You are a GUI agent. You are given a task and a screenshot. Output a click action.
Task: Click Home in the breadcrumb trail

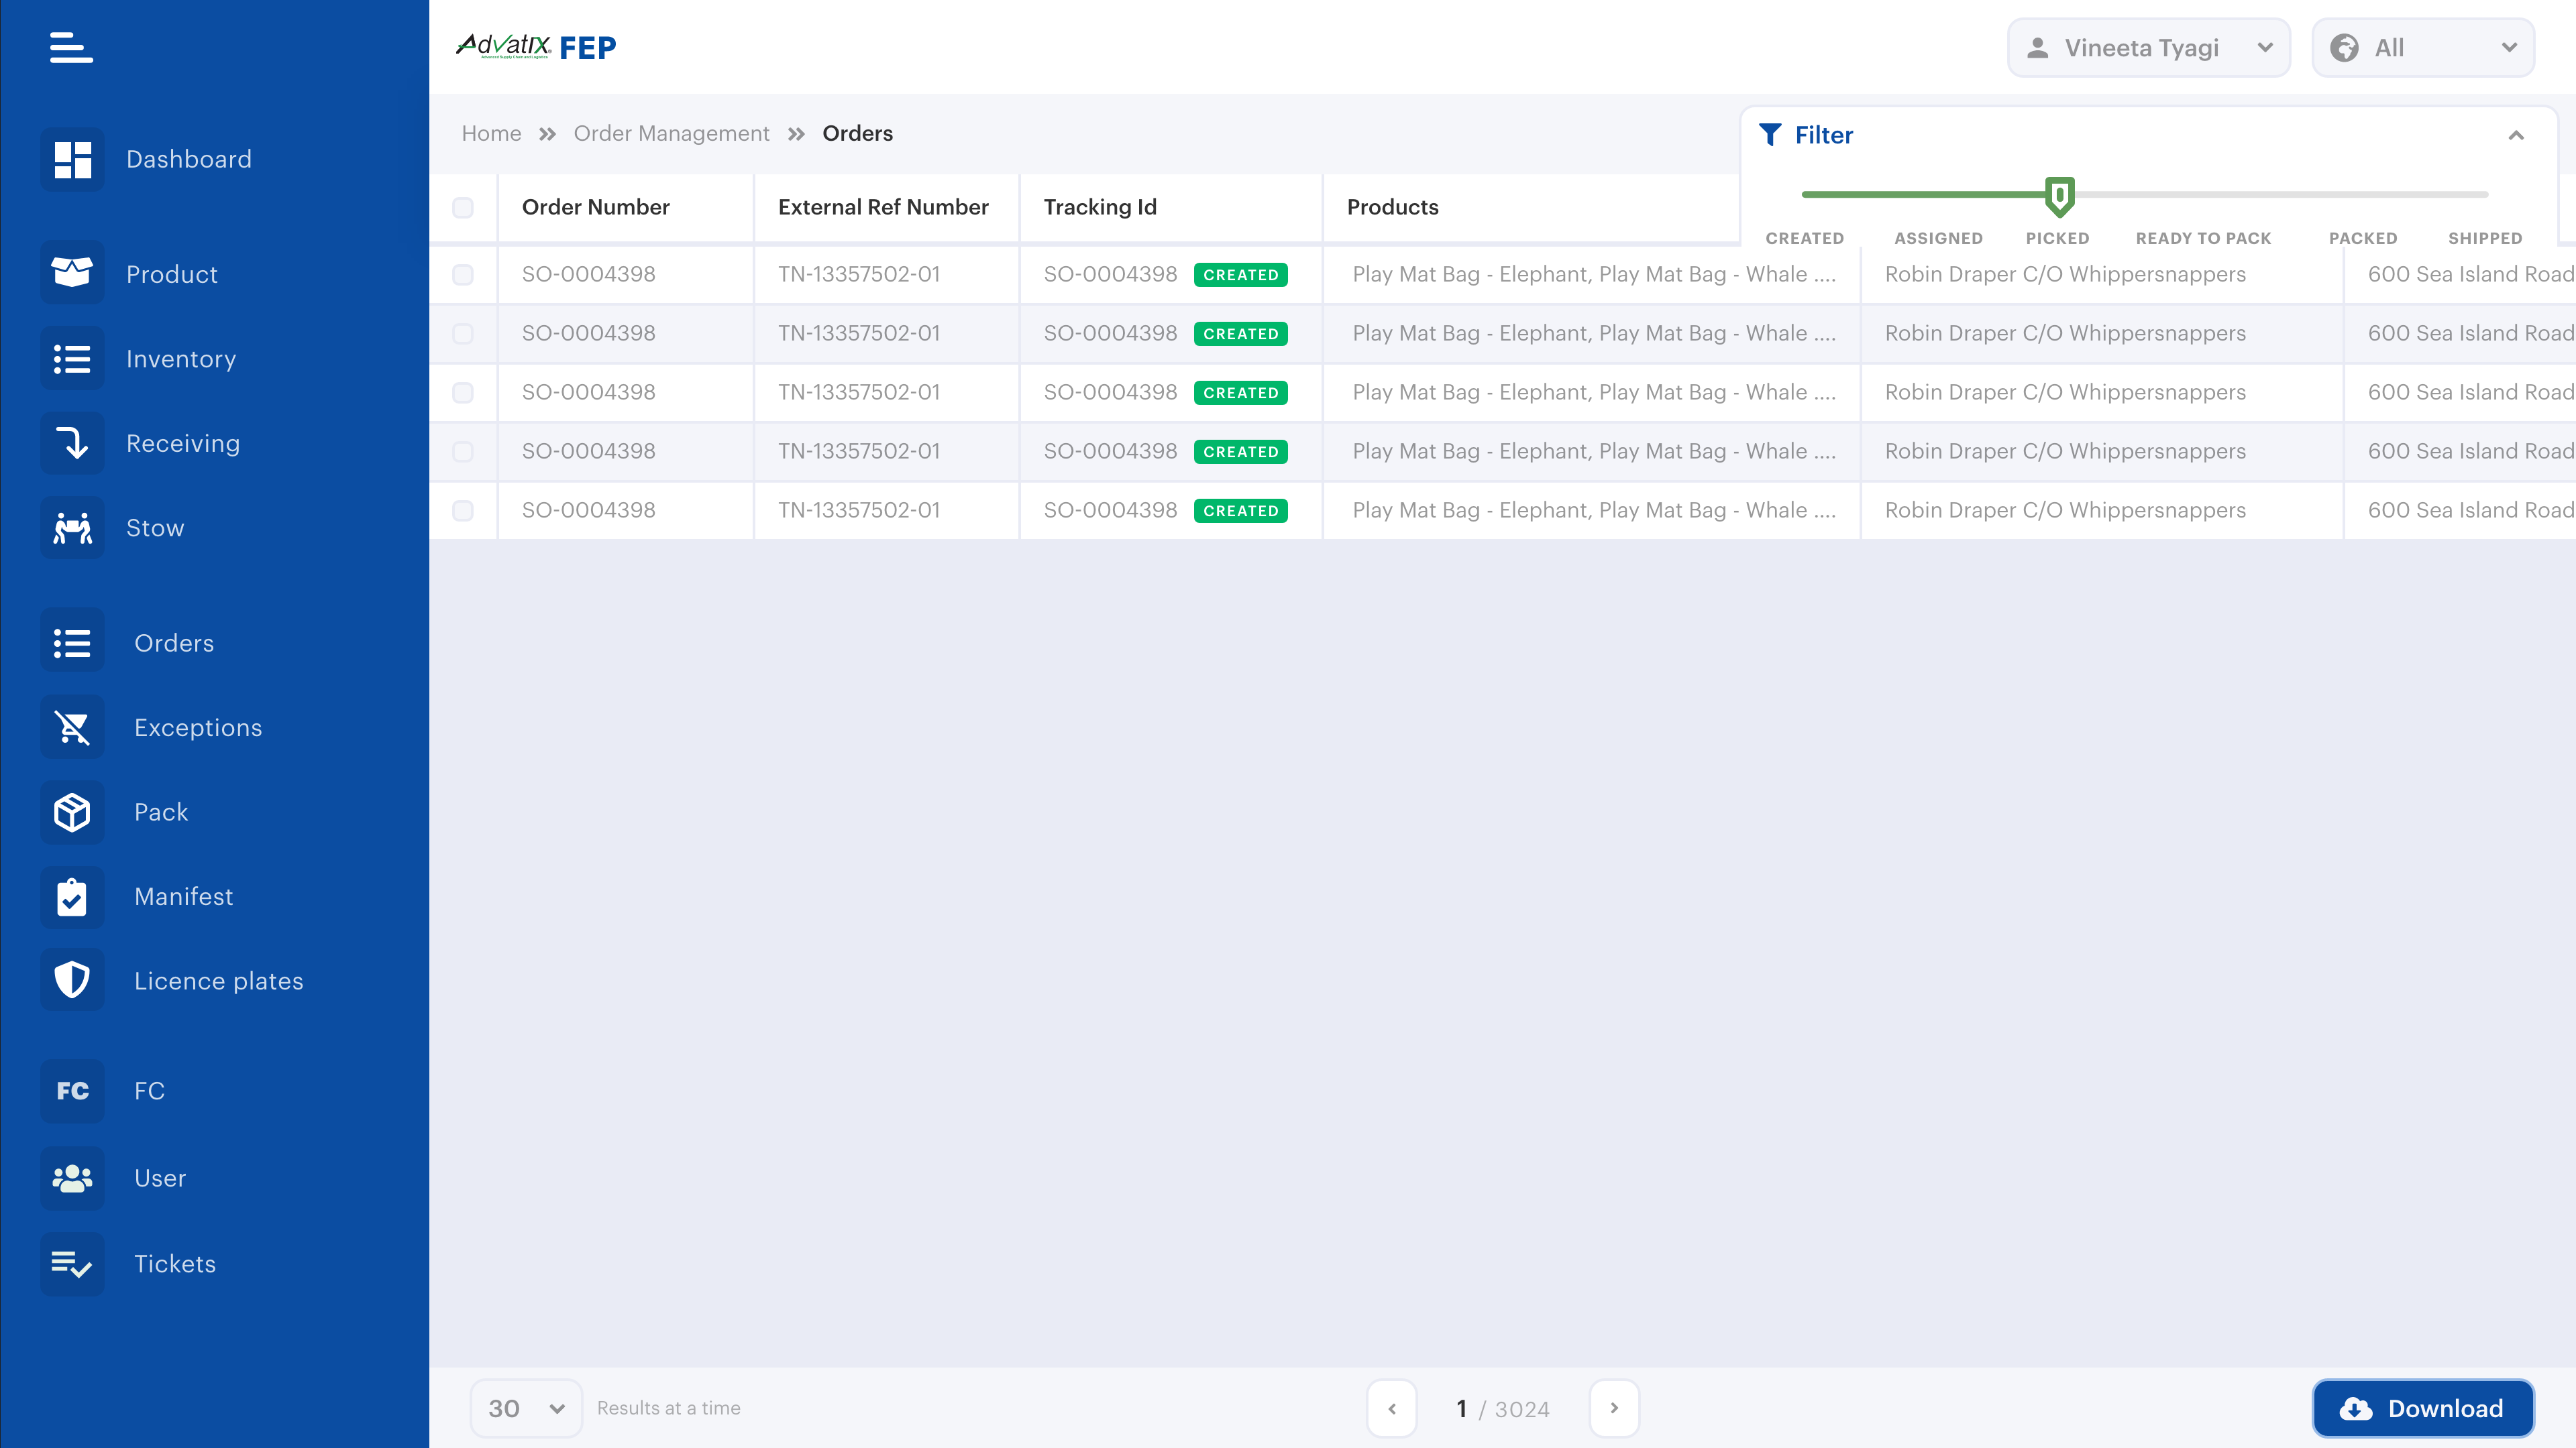(491, 133)
